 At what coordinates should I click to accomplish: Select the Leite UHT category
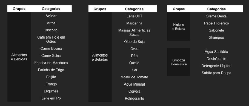click(134, 16)
